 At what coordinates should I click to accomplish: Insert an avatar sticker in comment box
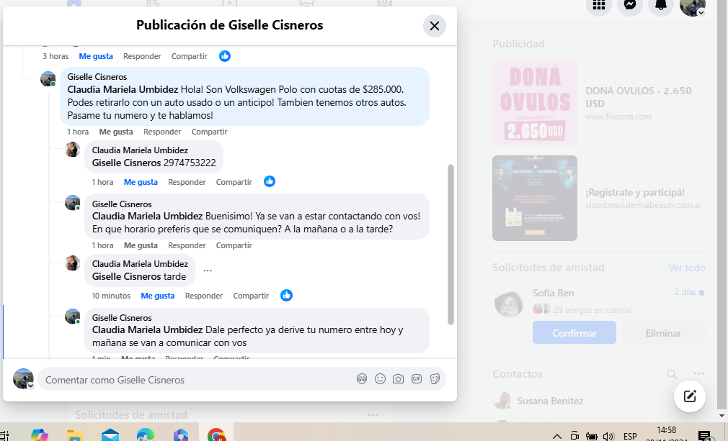pos(362,379)
